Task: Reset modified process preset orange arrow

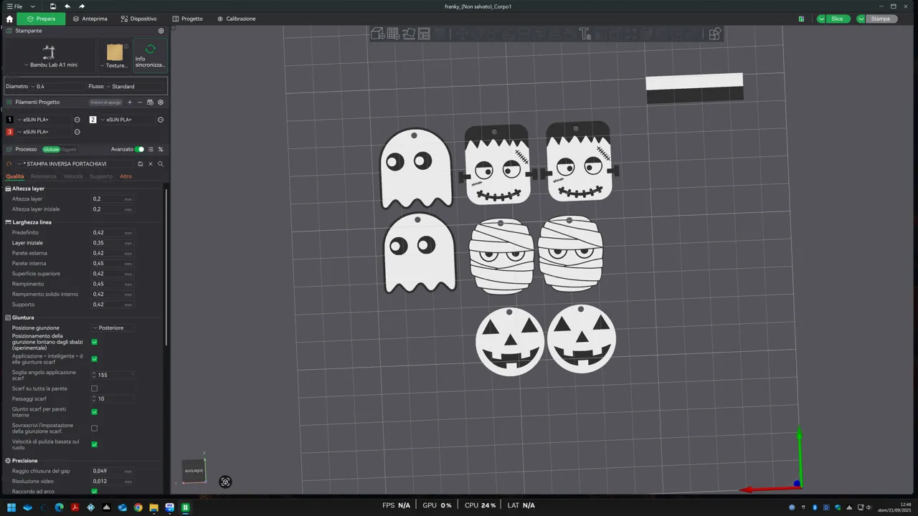Action: pos(9,164)
